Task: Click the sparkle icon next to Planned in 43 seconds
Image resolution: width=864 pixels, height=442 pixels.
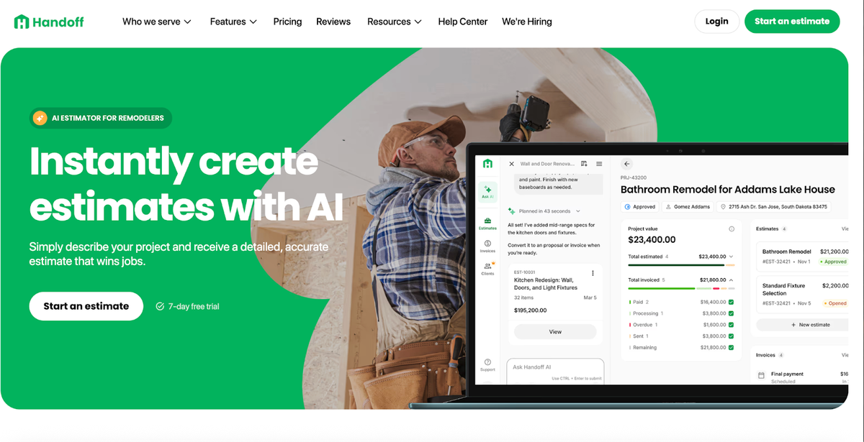Action: [511, 211]
